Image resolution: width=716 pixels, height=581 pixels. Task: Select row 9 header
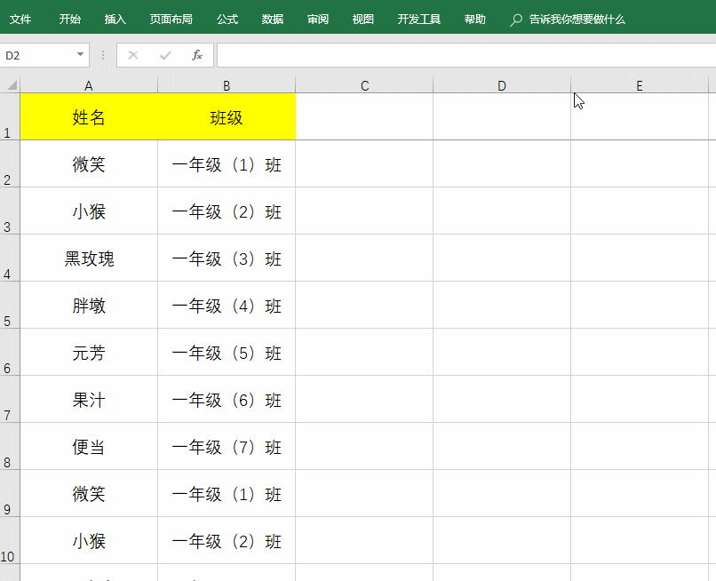pyautogui.click(x=10, y=493)
